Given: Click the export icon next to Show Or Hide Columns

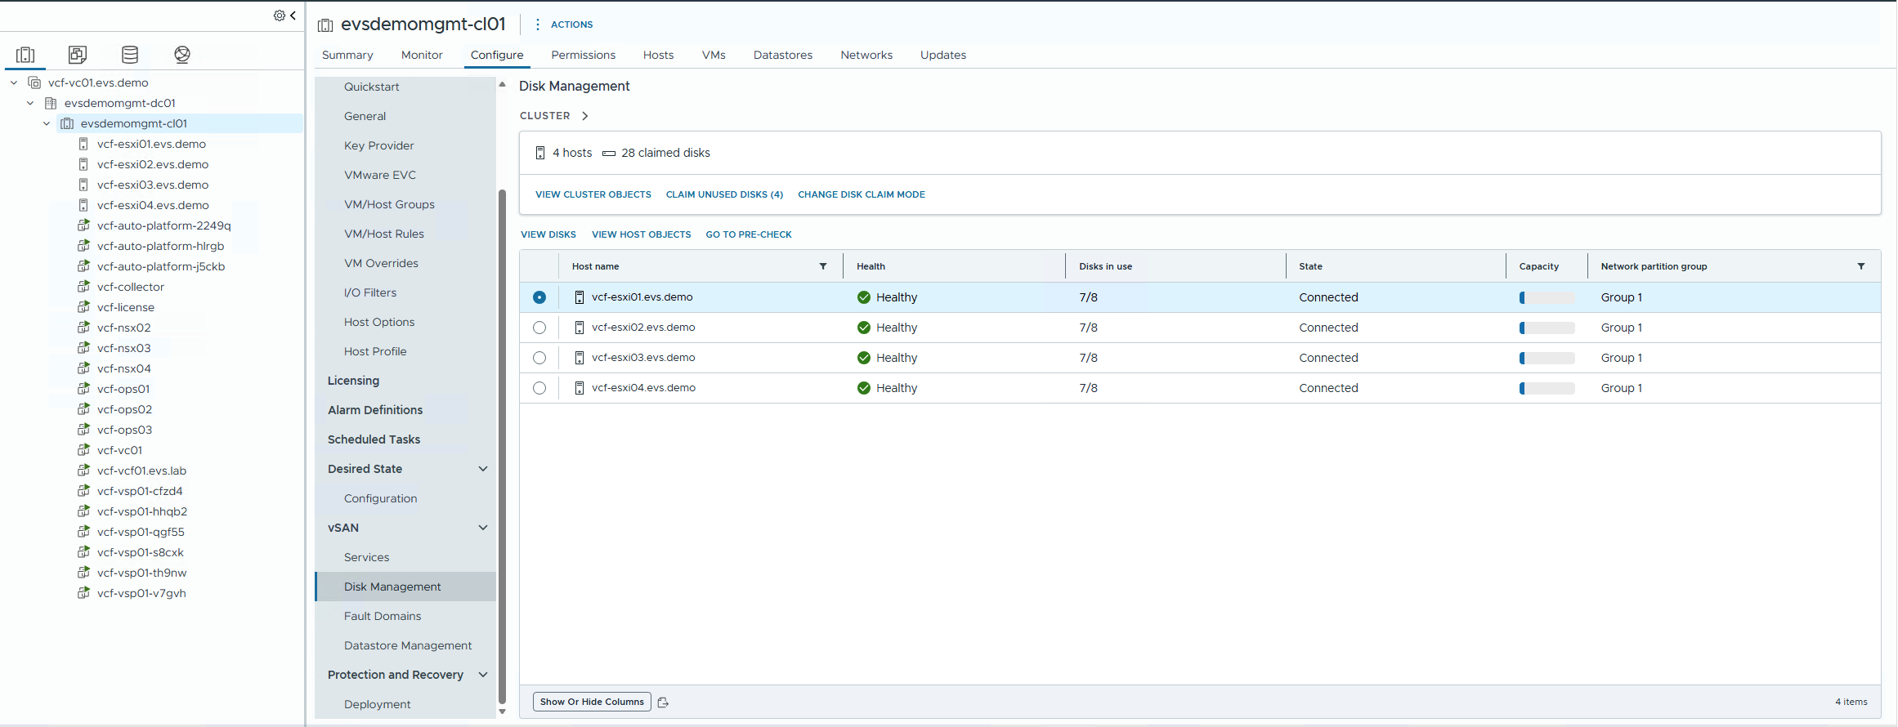Looking at the screenshot, I should pos(663,702).
